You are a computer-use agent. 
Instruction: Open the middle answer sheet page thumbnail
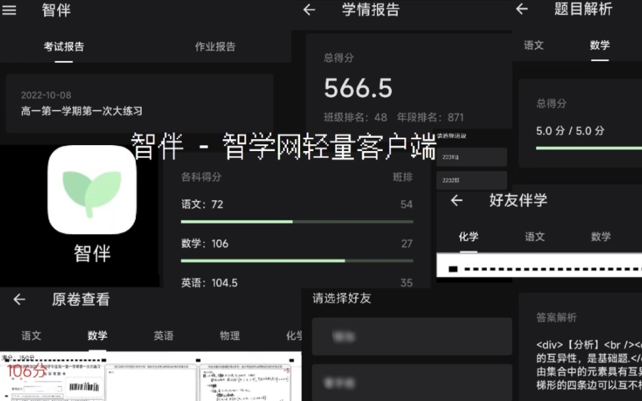pyautogui.click(x=151, y=381)
